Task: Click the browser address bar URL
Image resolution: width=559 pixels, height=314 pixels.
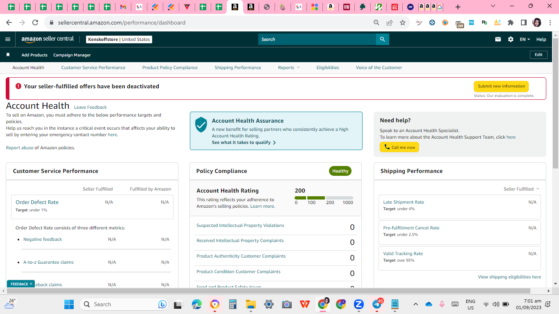Action: (x=122, y=22)
